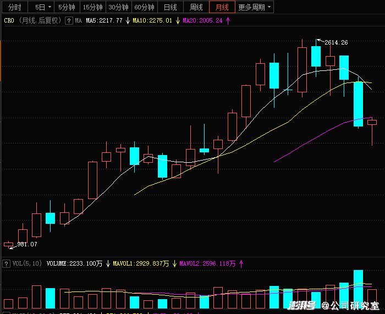Image resolution: width=385 pixels, height=314 pixels.
Task: Click the down arrow after VOLUME value
Action: tap(108, 264)
